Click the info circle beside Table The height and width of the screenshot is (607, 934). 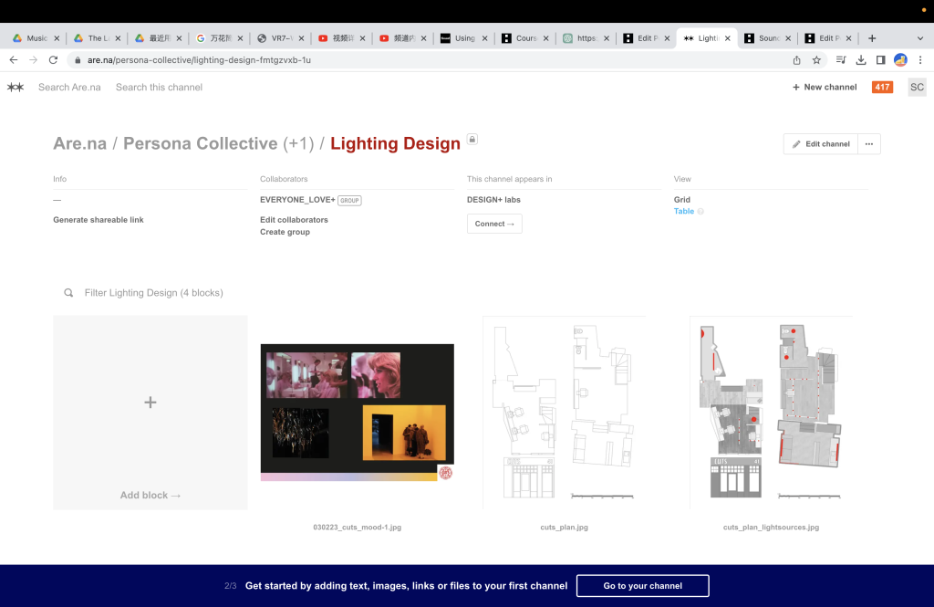700,211
